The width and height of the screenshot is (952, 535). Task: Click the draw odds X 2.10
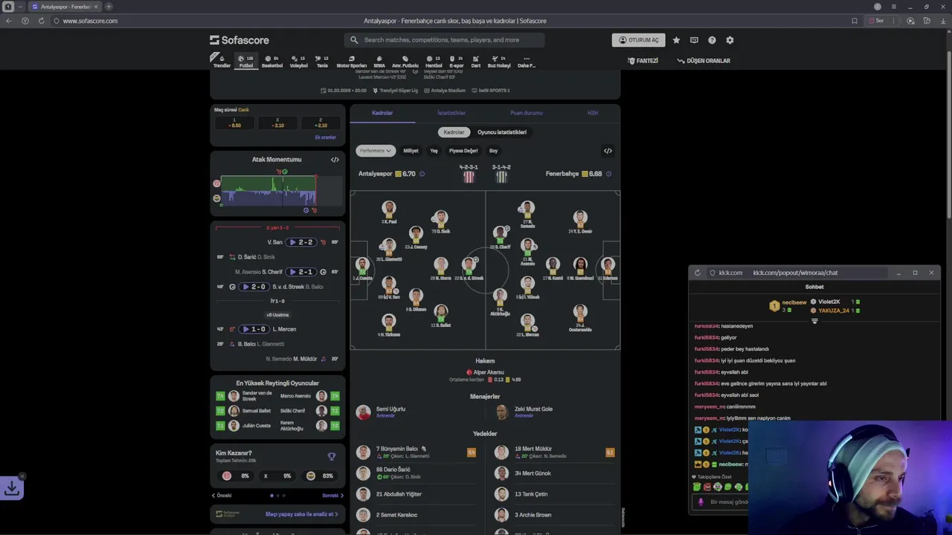tap(277, 123)
